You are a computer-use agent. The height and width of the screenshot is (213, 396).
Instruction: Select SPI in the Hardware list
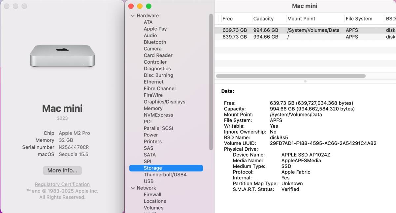147,161
